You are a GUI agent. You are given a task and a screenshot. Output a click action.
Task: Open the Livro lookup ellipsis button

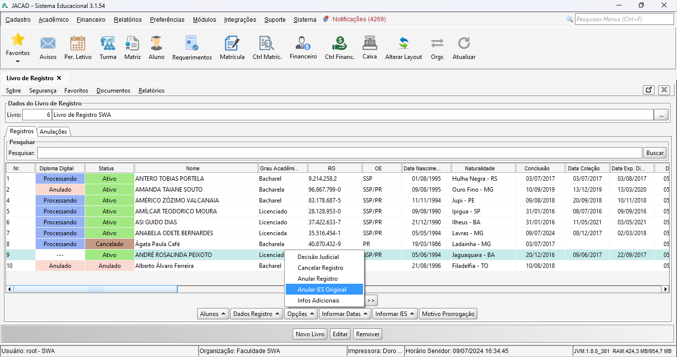click(x=661, y=115)
